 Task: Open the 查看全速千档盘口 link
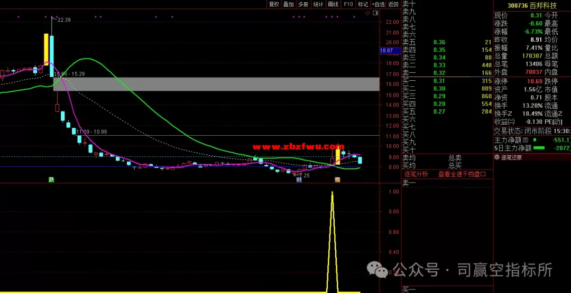[x=462, y=174]
